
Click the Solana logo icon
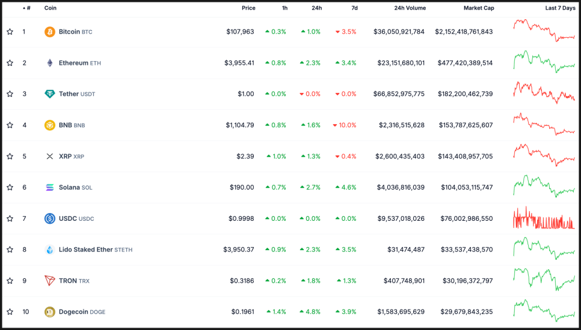[x=50, y=187]
